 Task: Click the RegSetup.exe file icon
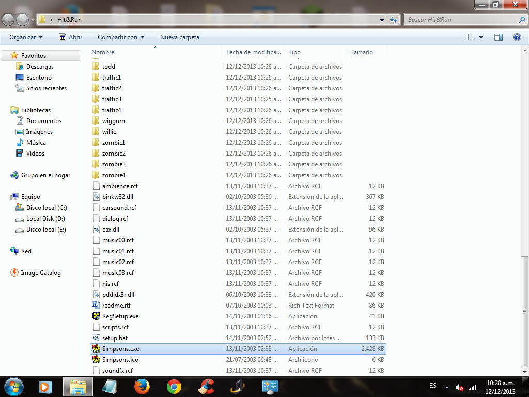click(96, 316)
